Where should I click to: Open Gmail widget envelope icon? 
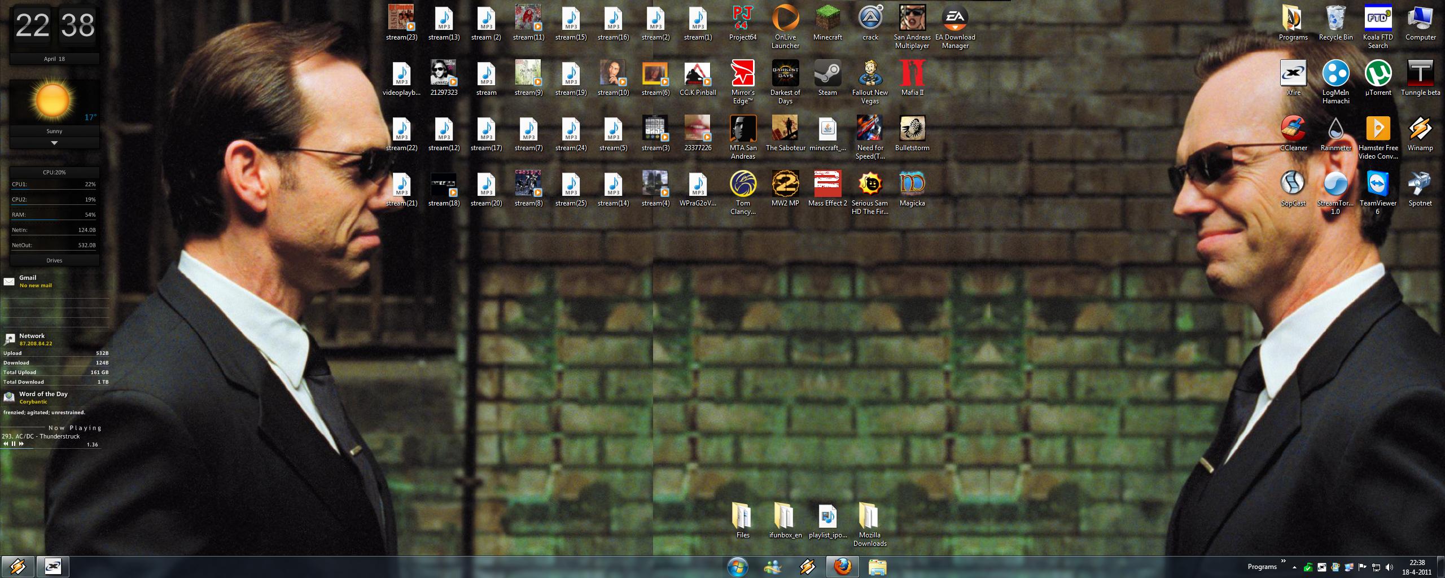click(x=9, y=281)
